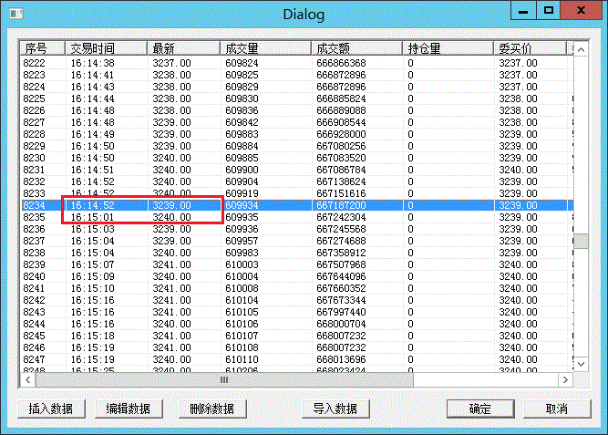Click the vertical scrollbar down arrow

coord(581,364)
